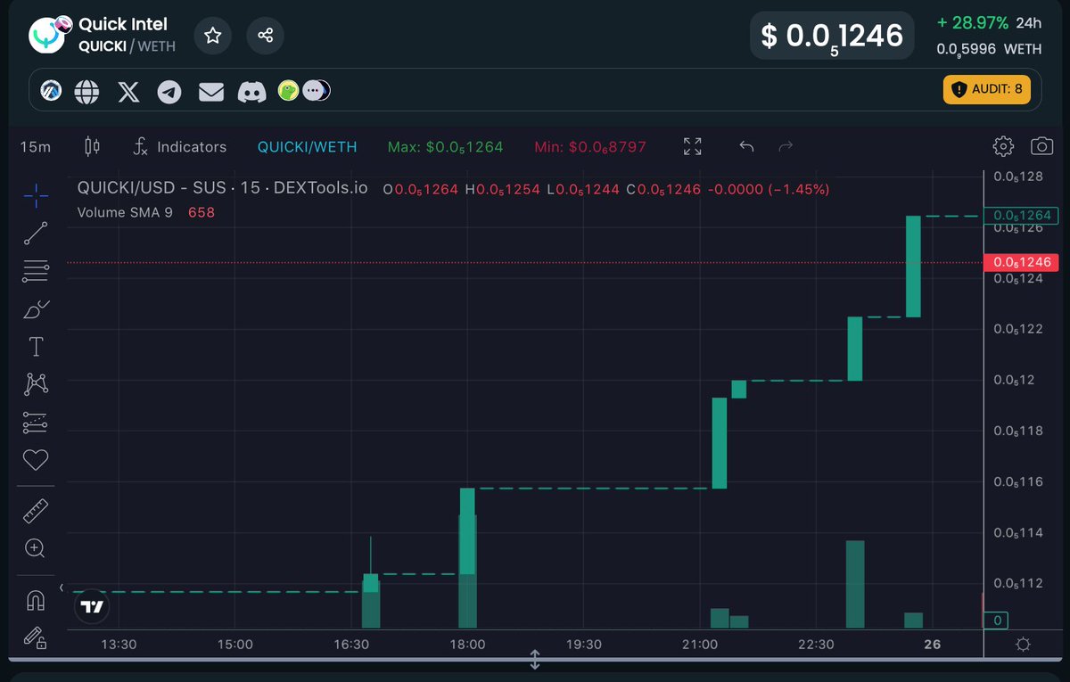The image size is (1070, 682).
Task: Add chart to favorites heart icon
Action: (x=36, y=460)
